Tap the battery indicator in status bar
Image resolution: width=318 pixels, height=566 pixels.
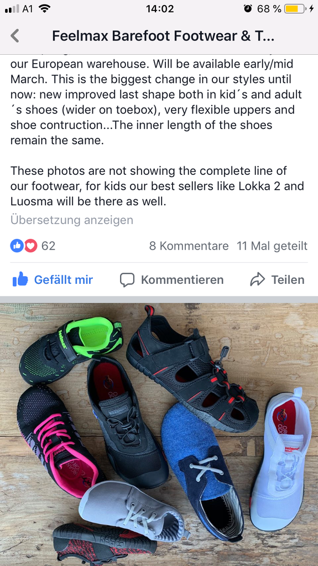295,9
